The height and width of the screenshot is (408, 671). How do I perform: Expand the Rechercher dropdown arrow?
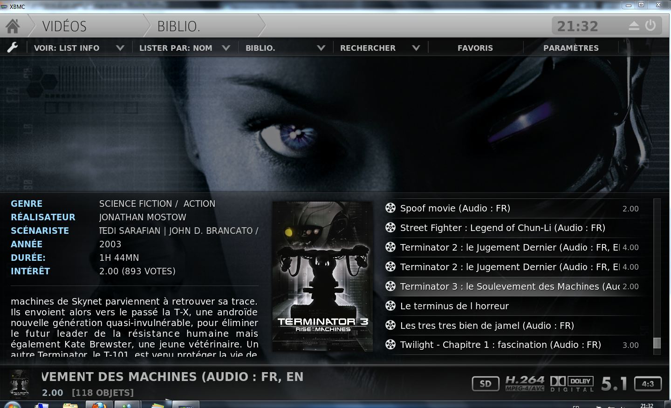tap(416, 48)
